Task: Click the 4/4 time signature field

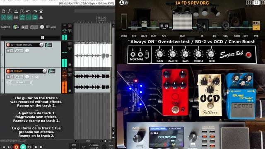Action: pos(84,147)
